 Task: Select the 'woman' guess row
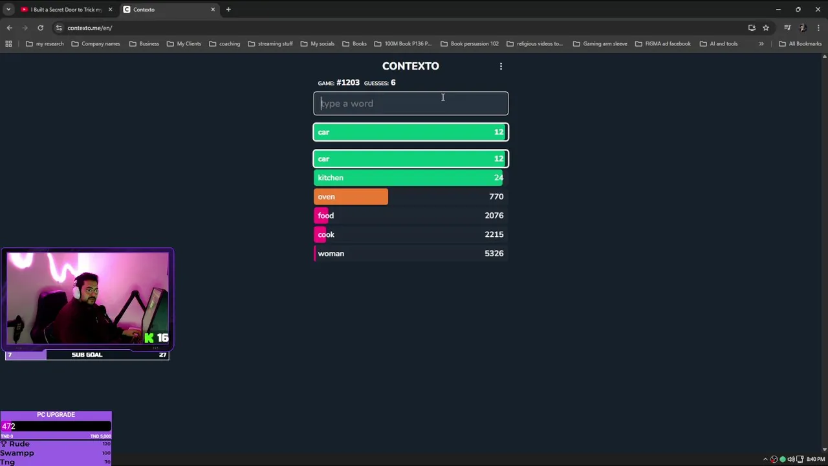click(411, 254)
